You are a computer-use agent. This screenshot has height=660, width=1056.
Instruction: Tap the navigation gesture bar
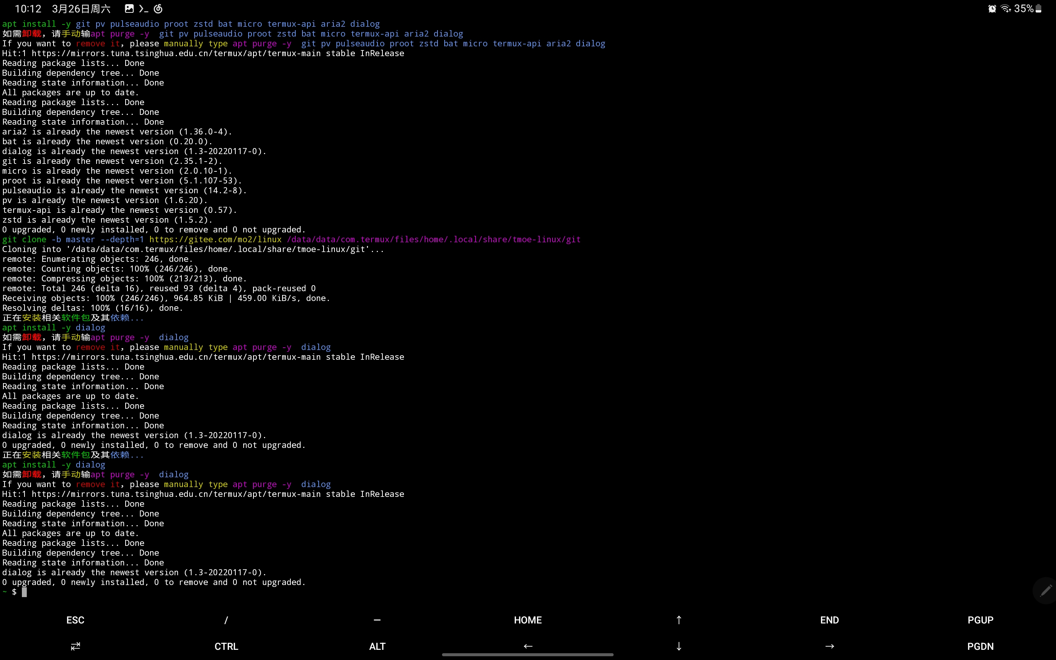pyautogui.click(x=528, y=655)
